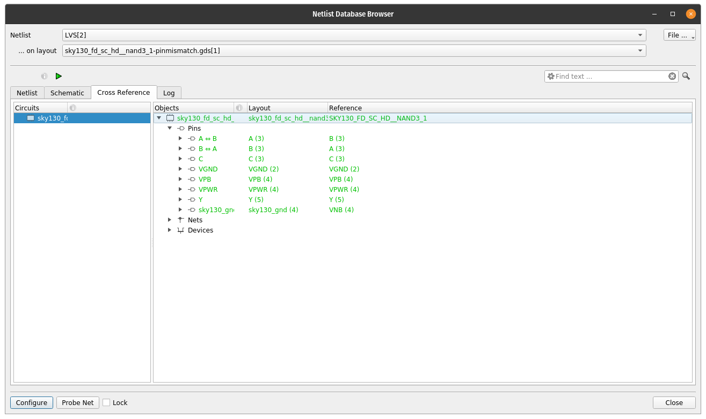Click the Layout column header
Screen dimensions: 706x419
pos(287,108)
